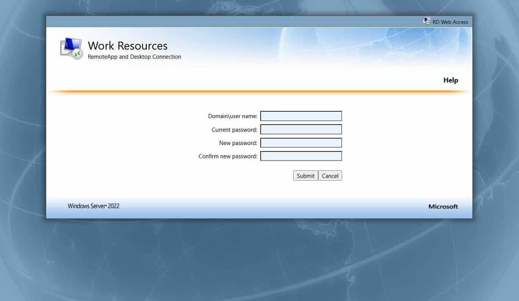Click the RD Web Access icon
The image size is (519, 301).
point(427,21)
